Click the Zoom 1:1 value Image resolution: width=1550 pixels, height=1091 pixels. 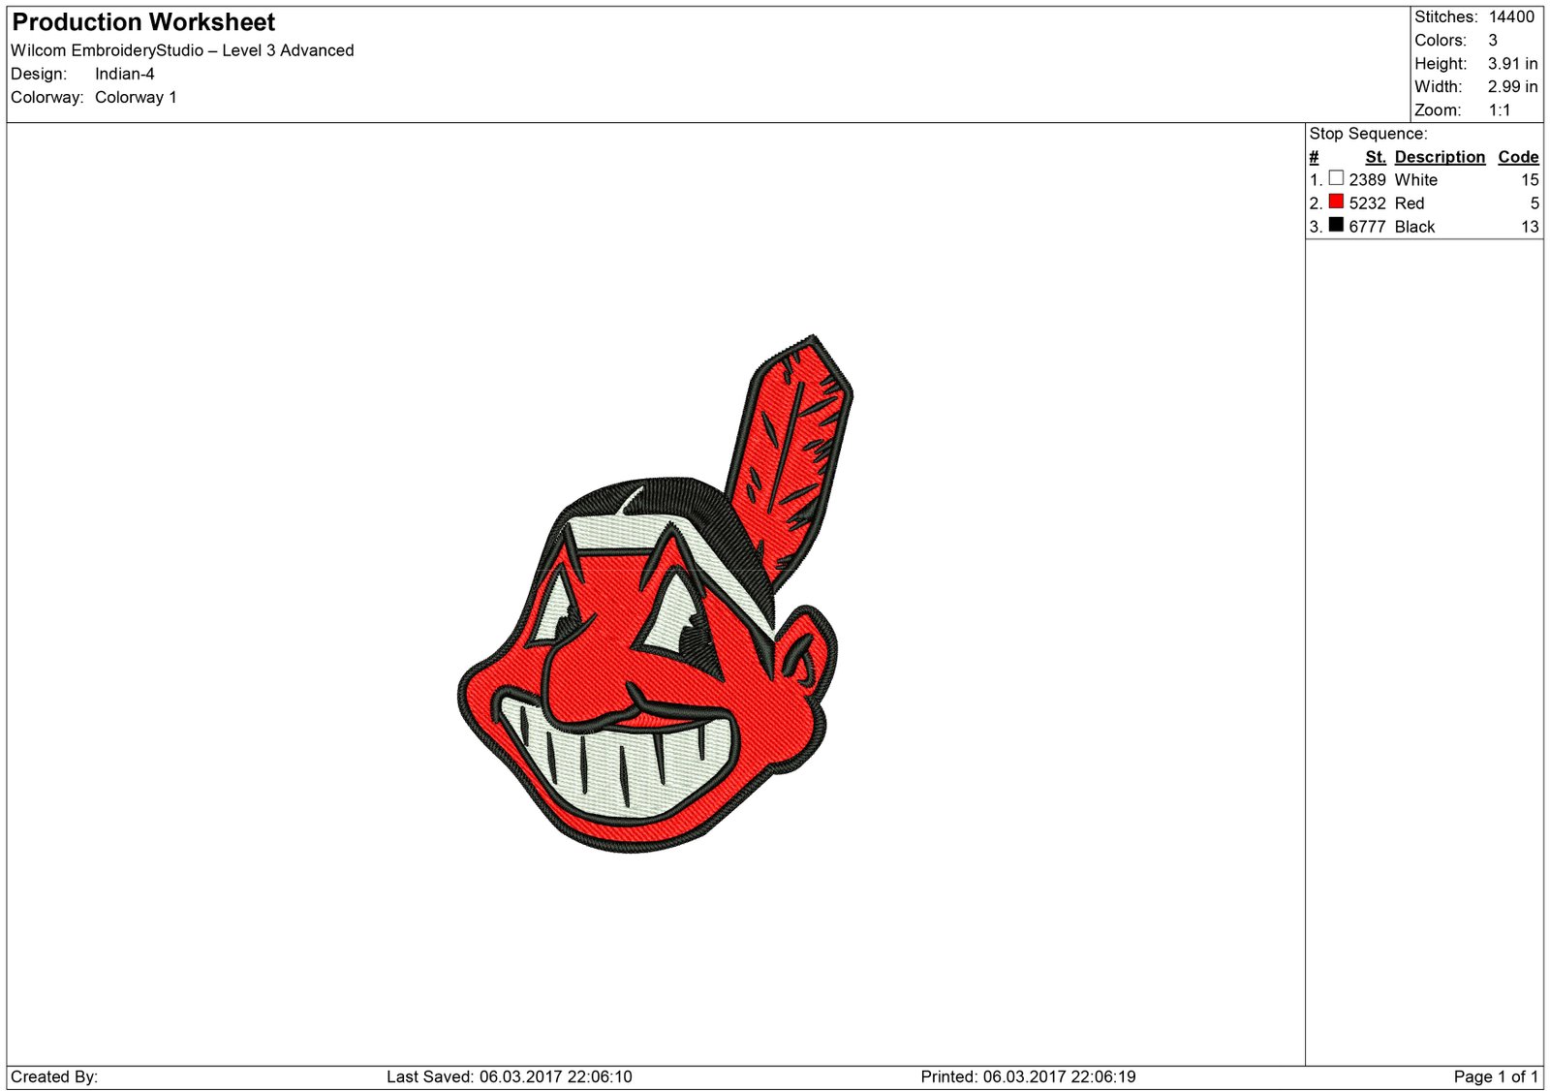1499,109
